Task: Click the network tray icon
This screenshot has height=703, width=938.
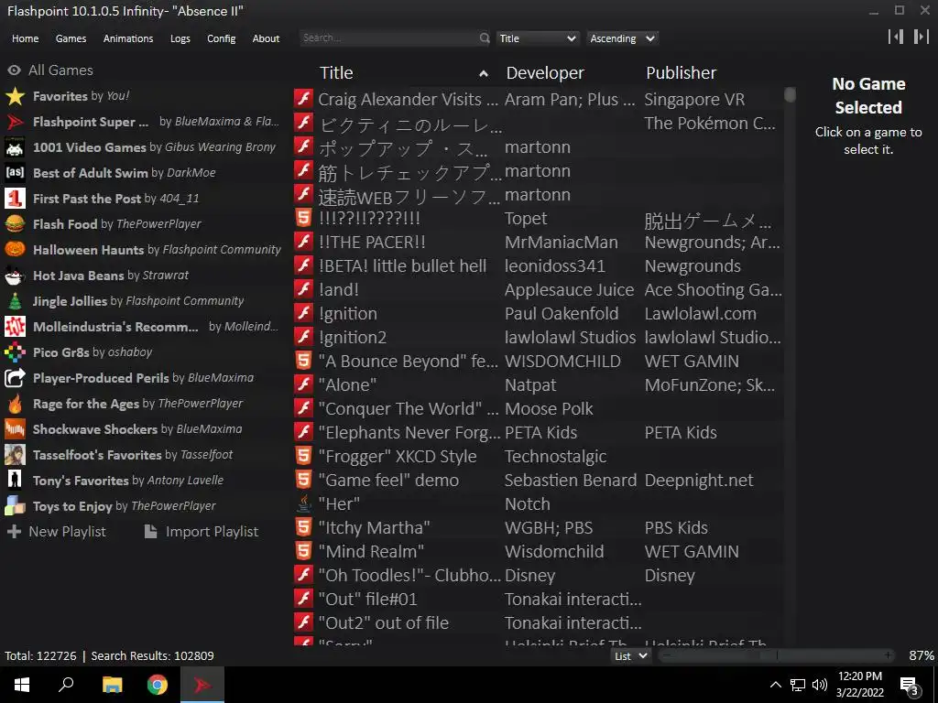Action: coord(798,685)
